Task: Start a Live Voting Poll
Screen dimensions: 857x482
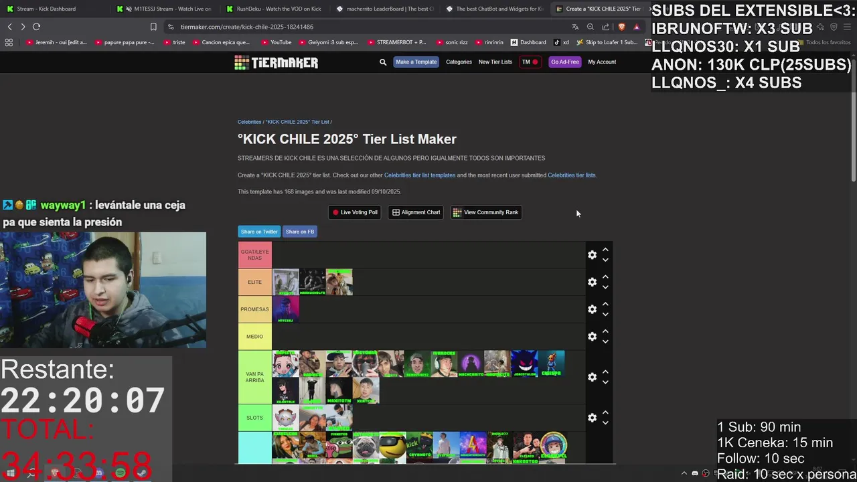Action: 355,212
